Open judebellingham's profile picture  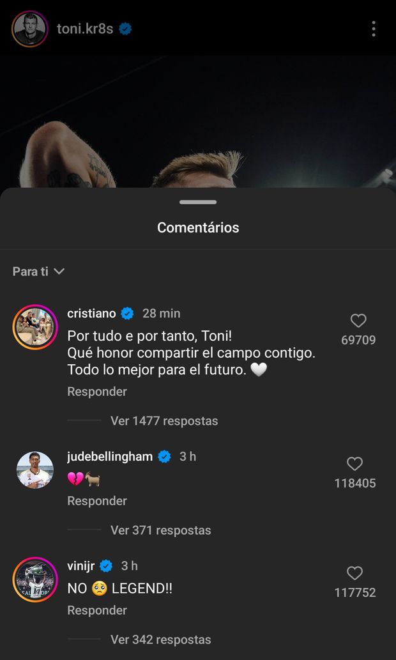click(x=36, y=470)
